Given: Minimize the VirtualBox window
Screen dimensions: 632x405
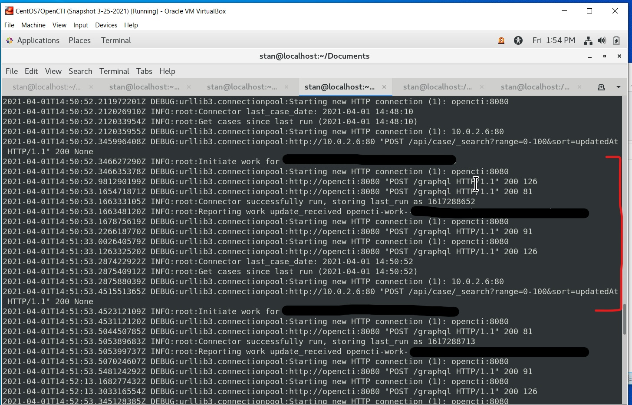Looking at the screenshot, I should (x=564, y=11).
